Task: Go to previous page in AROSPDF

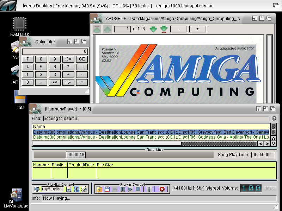Action: (108, 29)
